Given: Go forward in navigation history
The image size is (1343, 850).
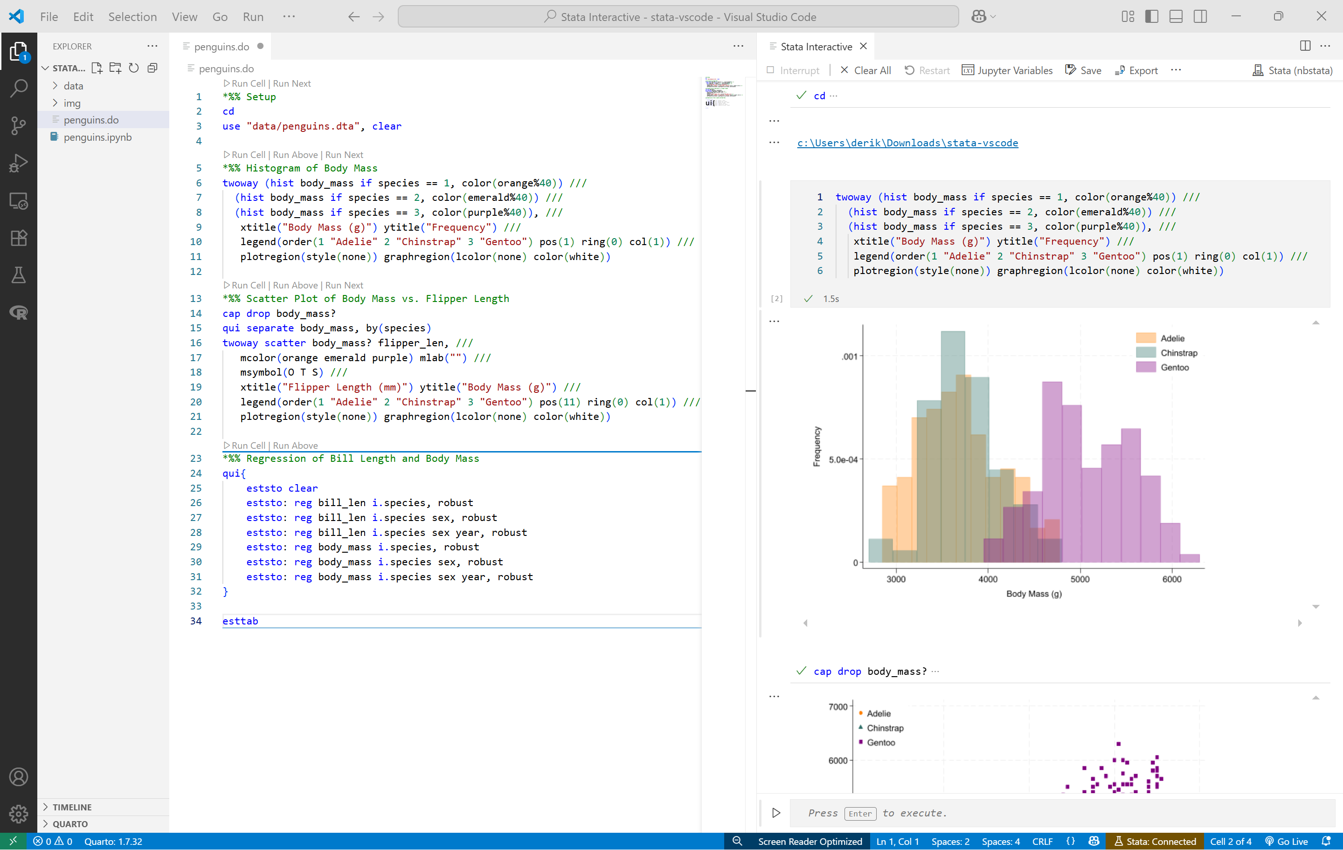Looking at the screenshot, I should (x=379, y=17).
